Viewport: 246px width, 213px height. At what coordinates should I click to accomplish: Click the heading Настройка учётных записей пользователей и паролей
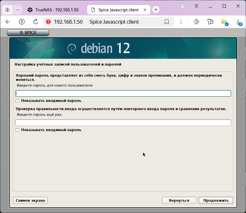pyautogui.click(x=68, y=64)
